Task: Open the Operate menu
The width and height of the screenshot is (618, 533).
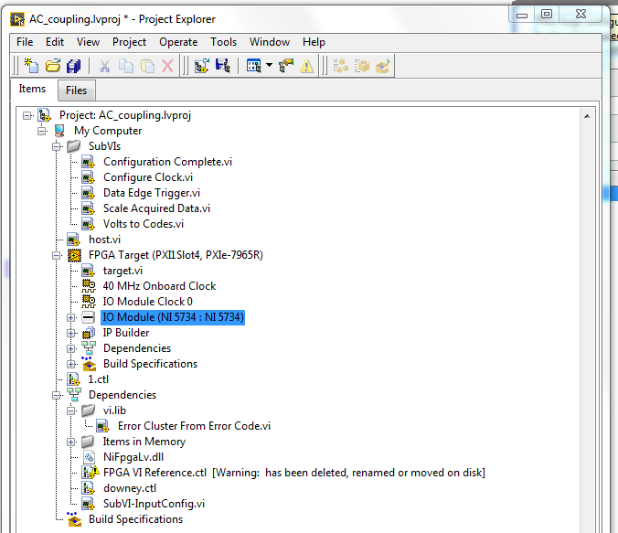Action: (178, 42)
